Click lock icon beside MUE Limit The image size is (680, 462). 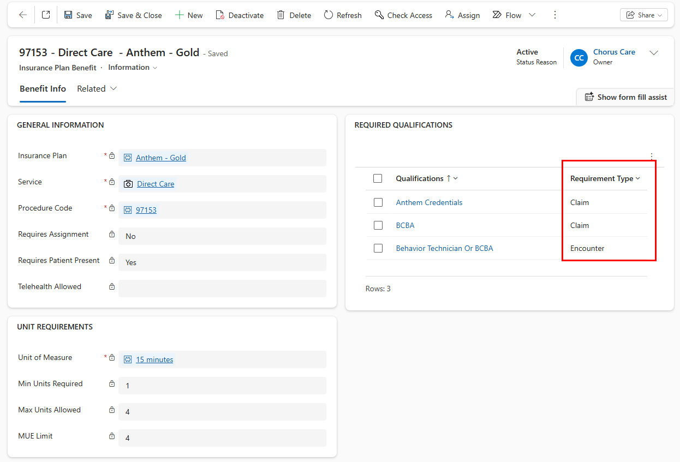pyautogui.click(x=112, y=436)
